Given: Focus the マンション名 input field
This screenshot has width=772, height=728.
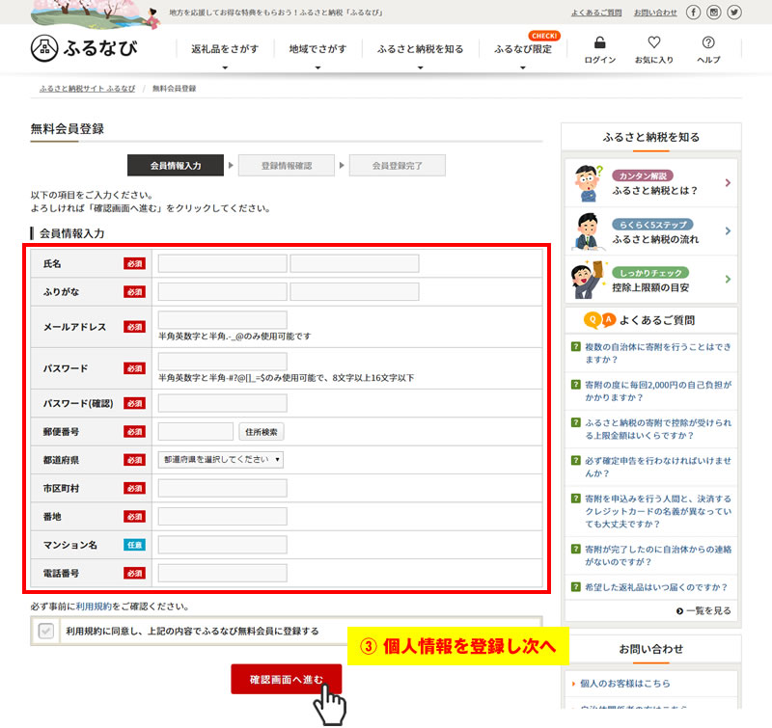Looking at the screenshot, I should (x=223, y=545).
